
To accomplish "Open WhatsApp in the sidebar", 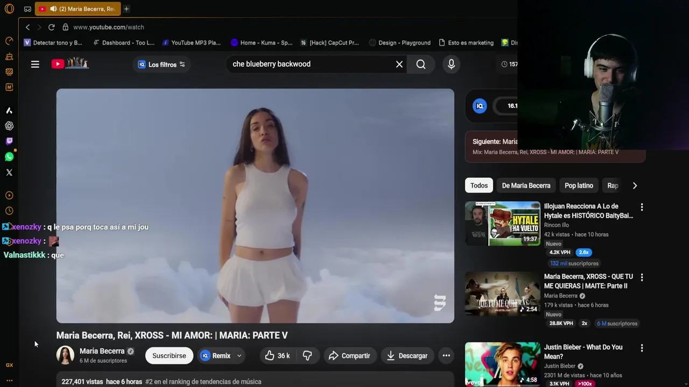I will [x=9, y=157].
